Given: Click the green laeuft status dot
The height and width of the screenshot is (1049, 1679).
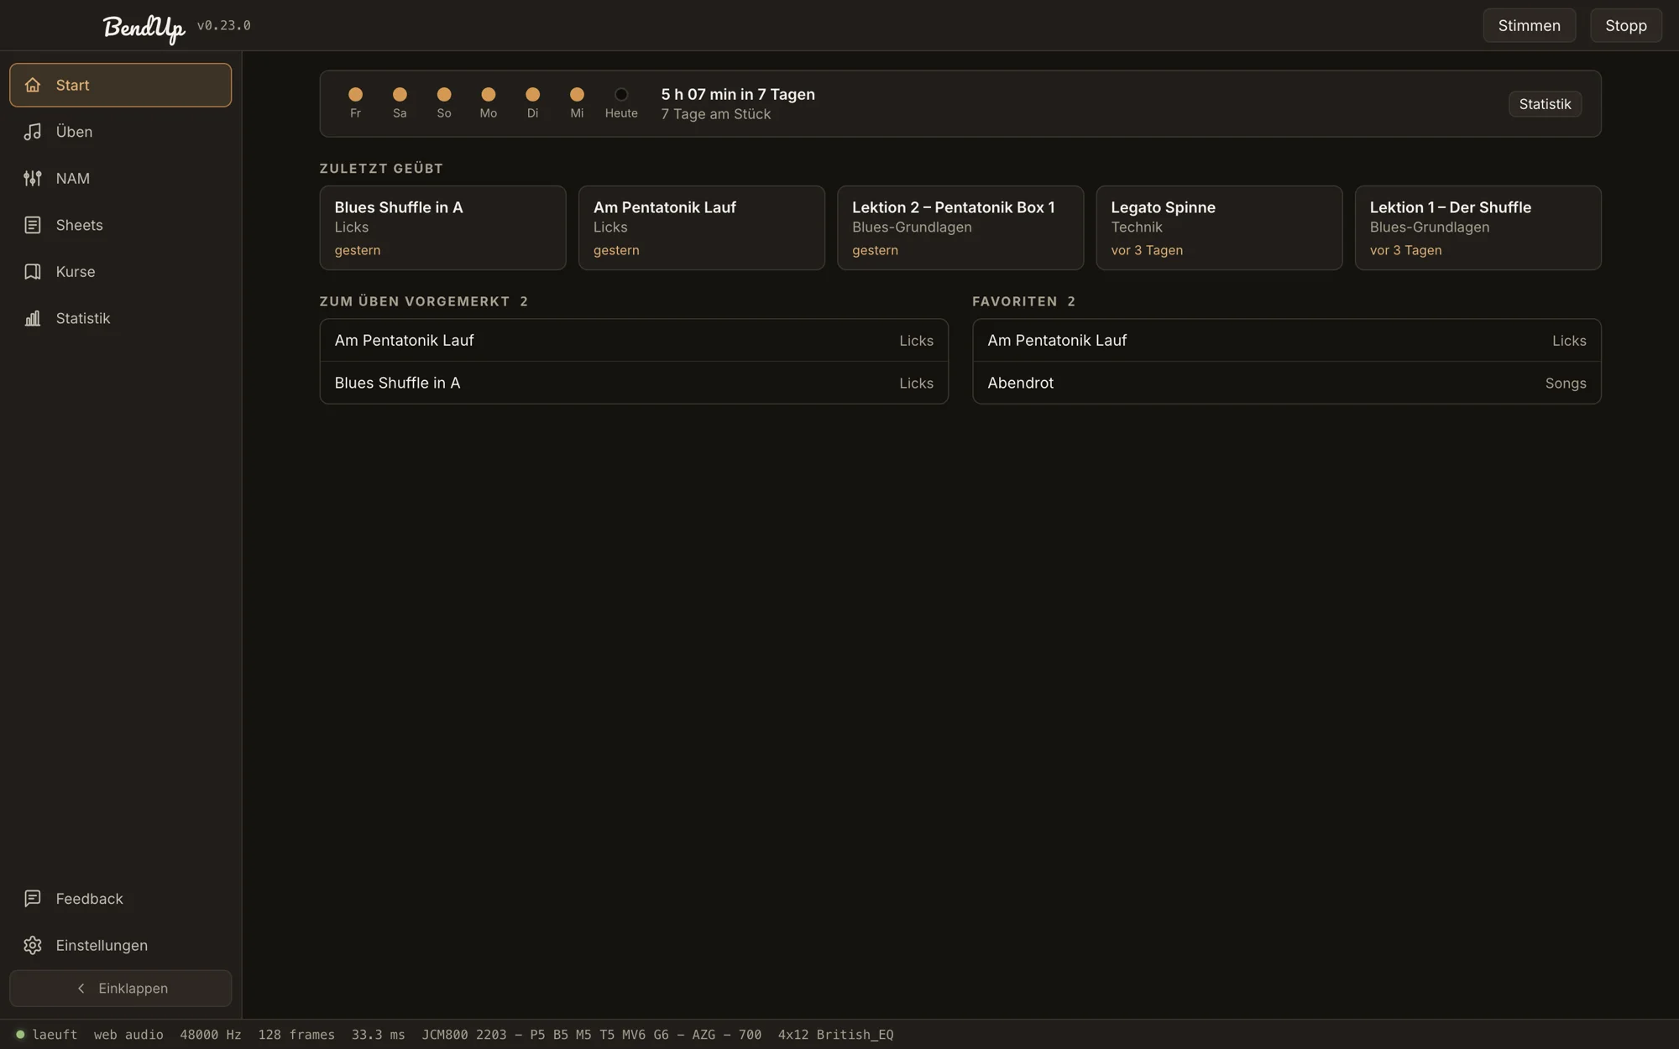Looking at the screenshot, I should click(20, 1035).
